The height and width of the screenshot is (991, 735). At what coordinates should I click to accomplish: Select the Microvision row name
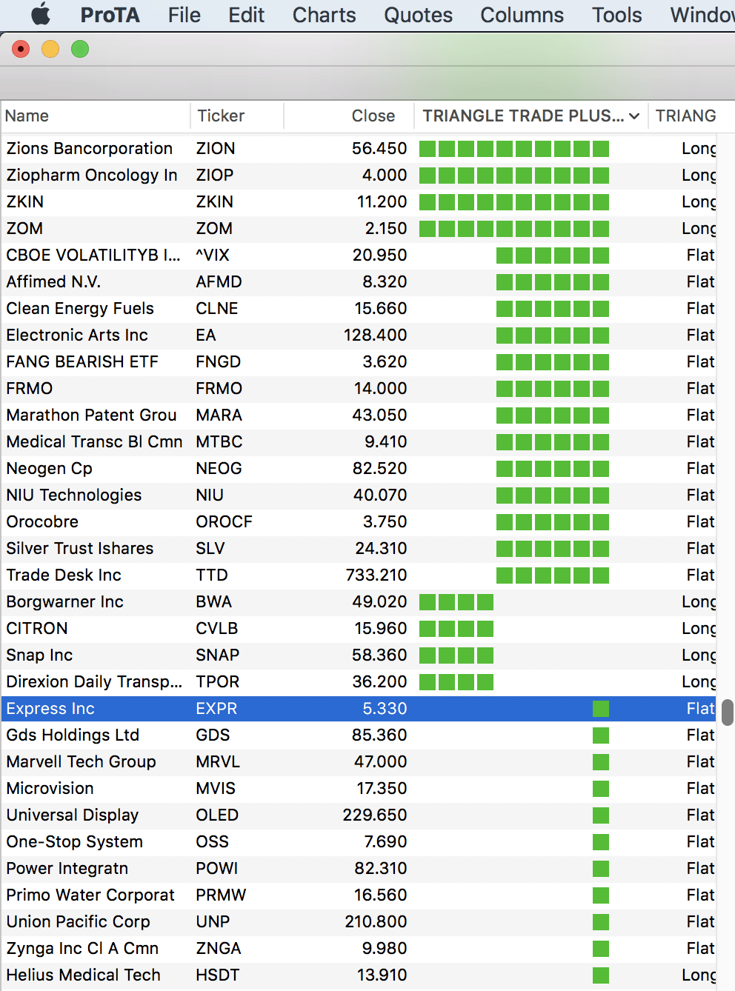[x=50, y=788]
